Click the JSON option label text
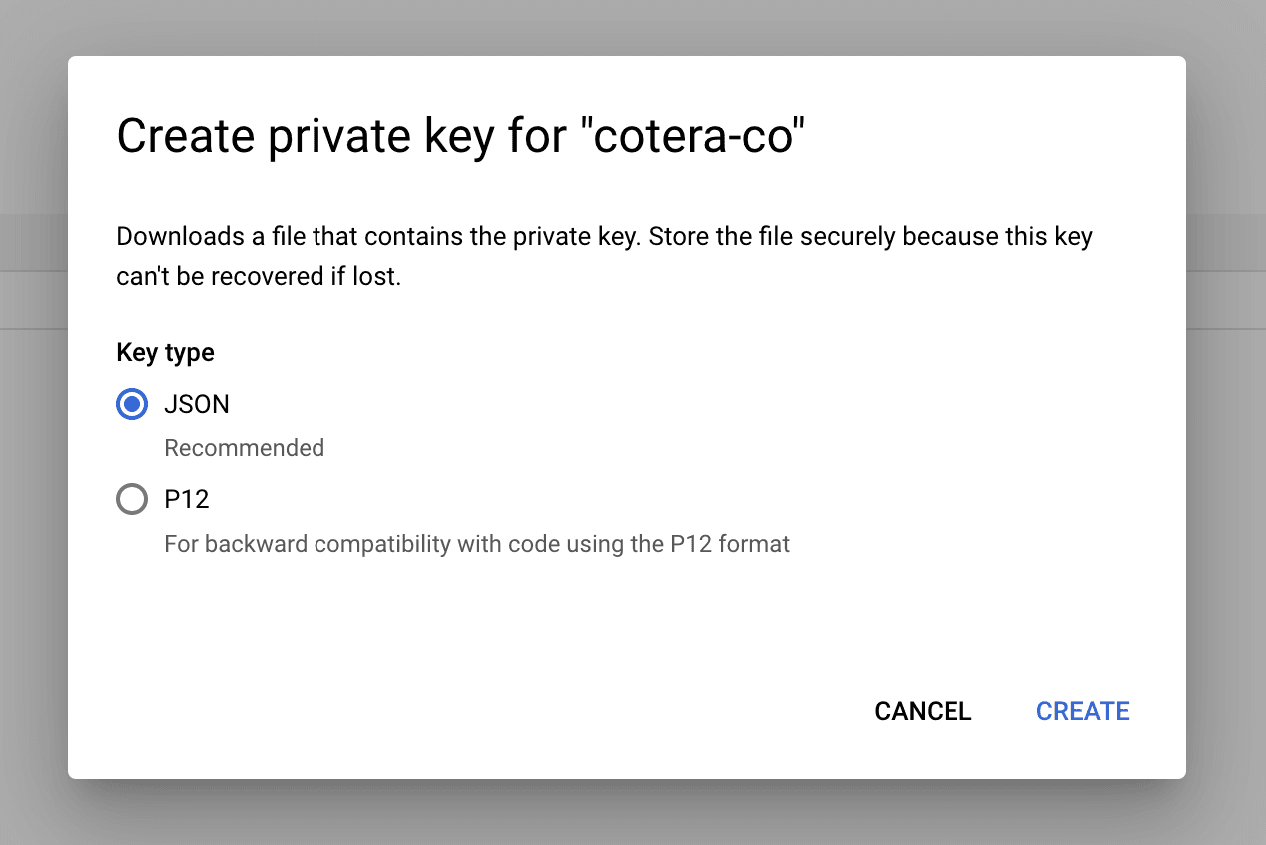 (x=197, y=404)
